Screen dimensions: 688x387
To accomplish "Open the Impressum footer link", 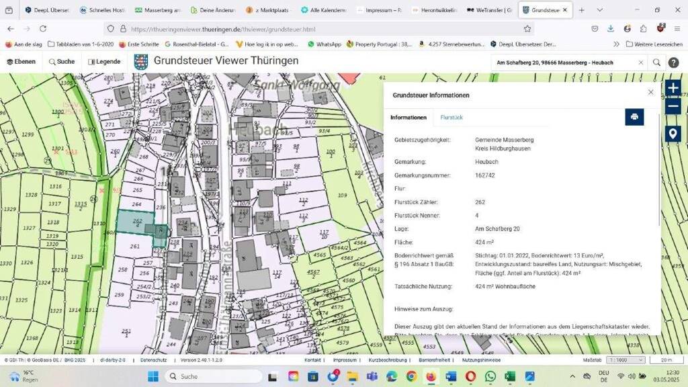I will (x=345, y=360).
